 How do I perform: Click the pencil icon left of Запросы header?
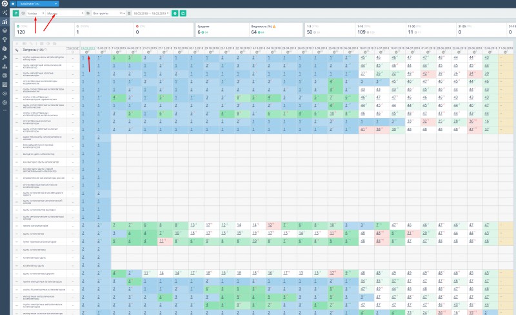(17, 50)
